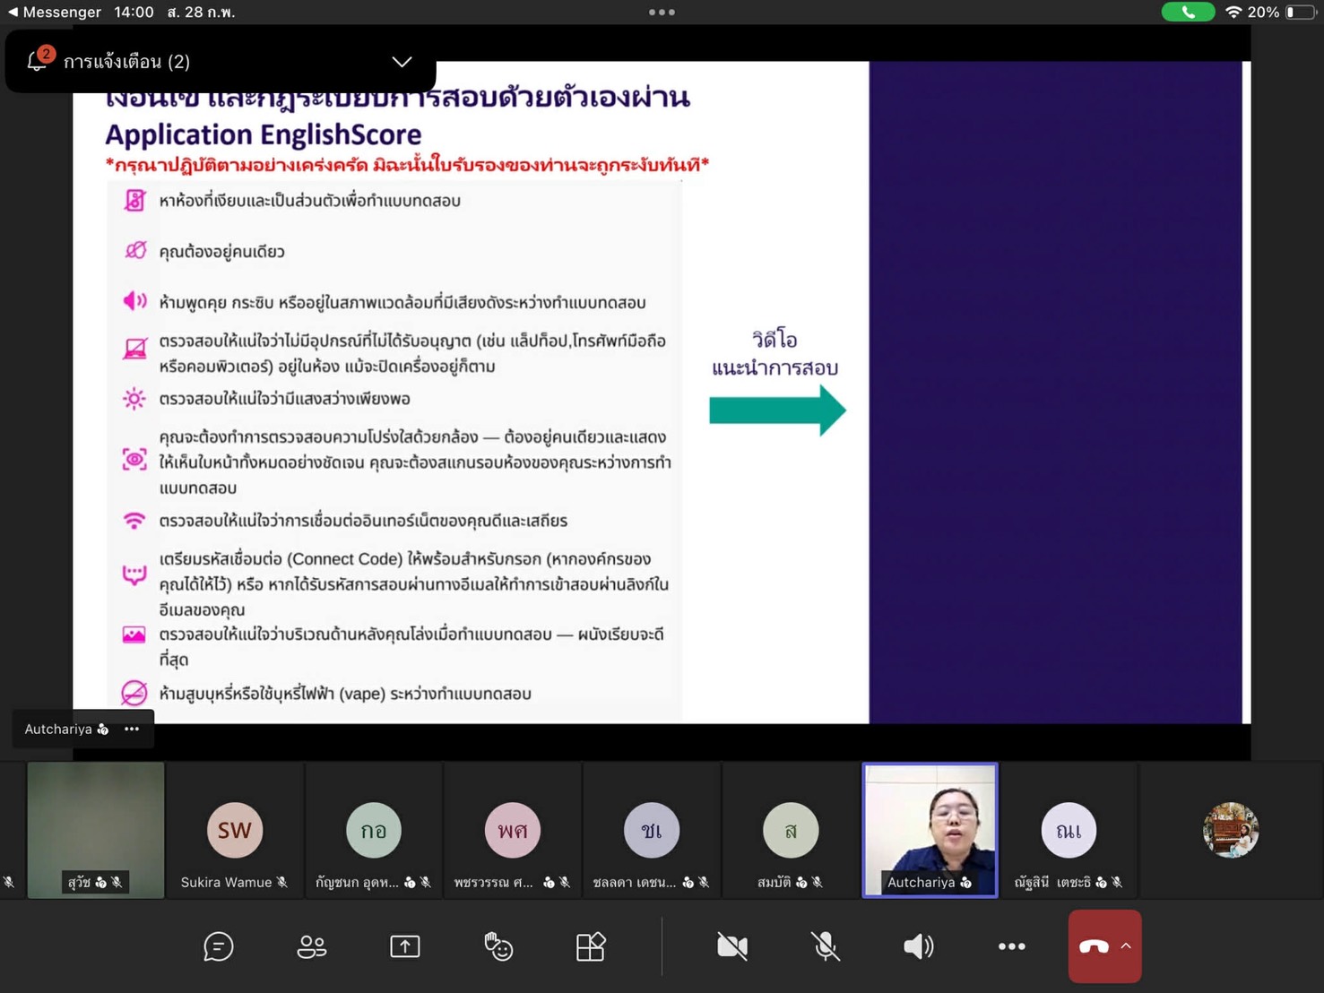Open the chat conversation panel
The height and width of the screenshot is (993, 1324).
click(x=218, y=946)
